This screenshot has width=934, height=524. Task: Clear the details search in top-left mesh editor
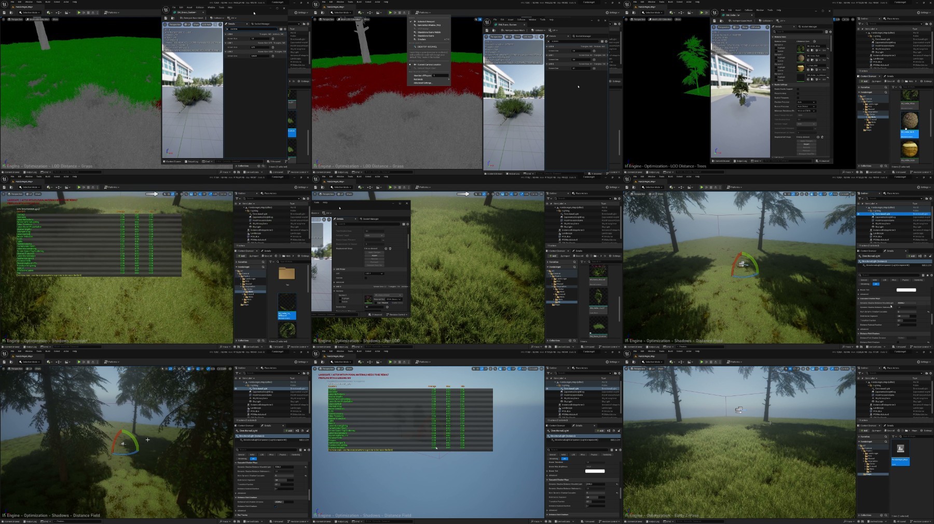pyautogui.click(x=227, y=29)
